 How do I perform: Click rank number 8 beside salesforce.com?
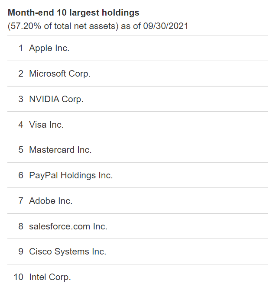click(21, 226)
